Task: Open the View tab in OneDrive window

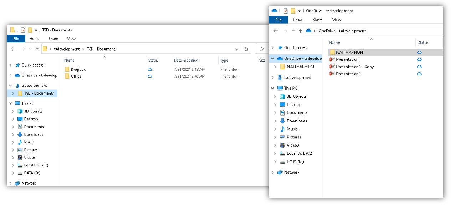Action: 337,20
